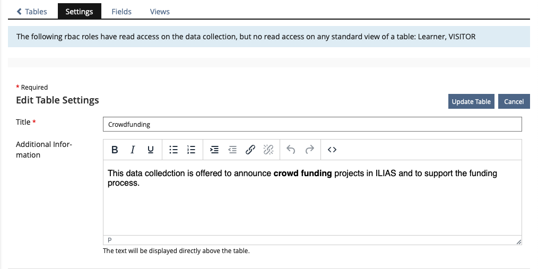This screenshot has height=269, width=538.
Task: Open the Views tab
Action: pos(160,11)
